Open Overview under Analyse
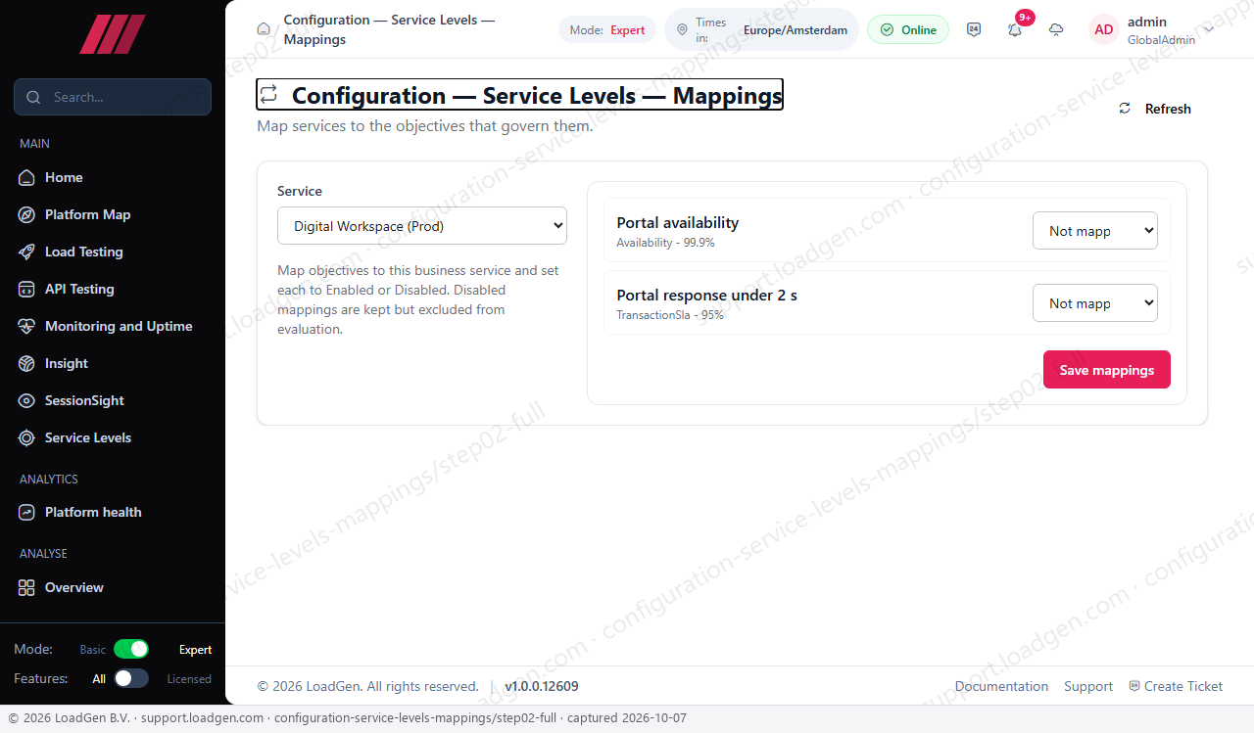1254x733 pixels. (113, 587)
